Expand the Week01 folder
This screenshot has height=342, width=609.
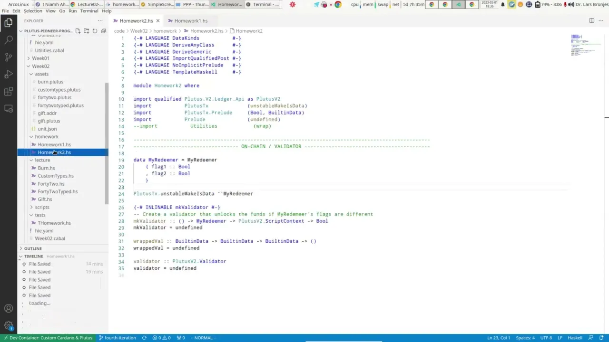[40, 58]
